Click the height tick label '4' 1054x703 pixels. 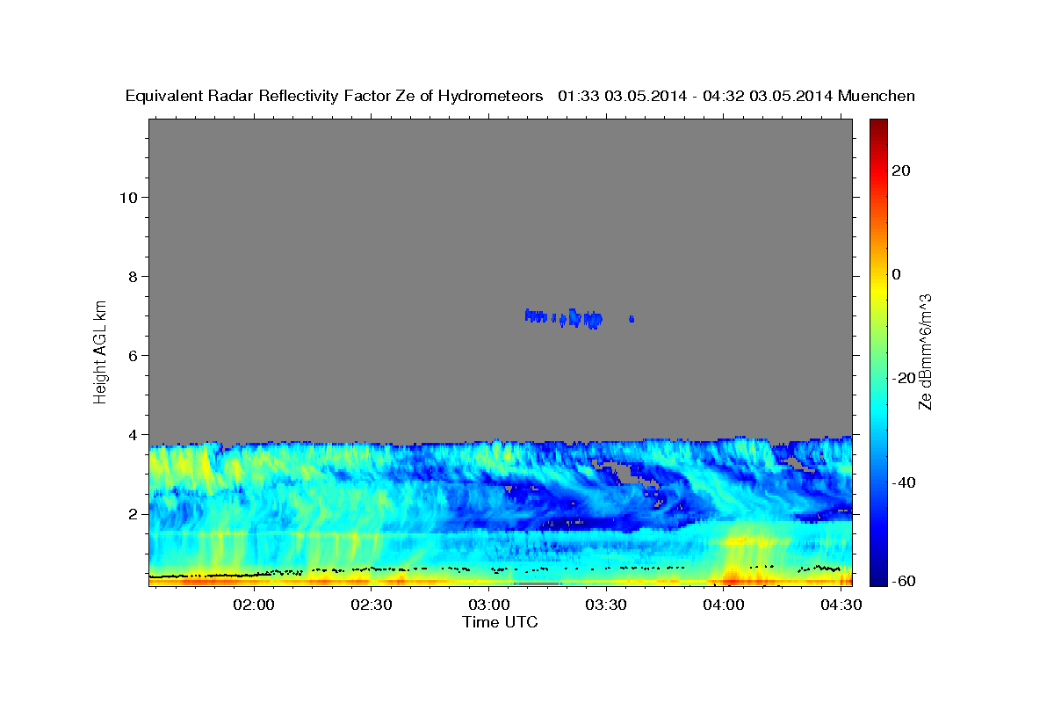pyautogui.click(x=131, y=434)
